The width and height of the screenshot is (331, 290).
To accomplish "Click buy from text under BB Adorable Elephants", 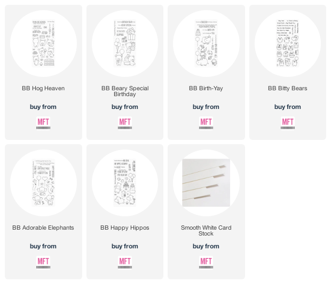I will pos(43,246).
